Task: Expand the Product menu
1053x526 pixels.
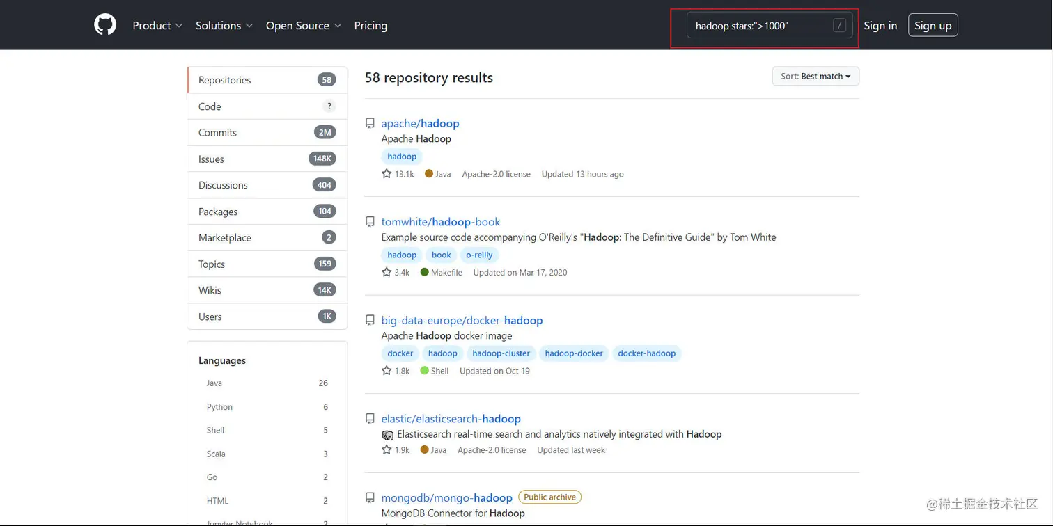Action: (x=157, y=26)
